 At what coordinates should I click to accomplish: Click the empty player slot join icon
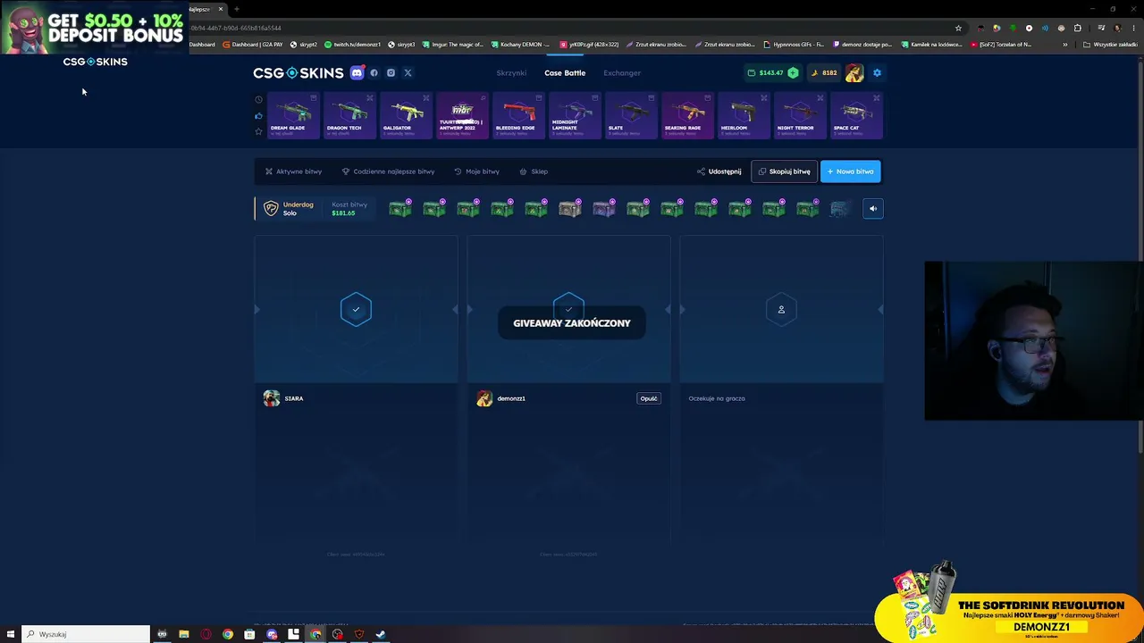[781, 310]
